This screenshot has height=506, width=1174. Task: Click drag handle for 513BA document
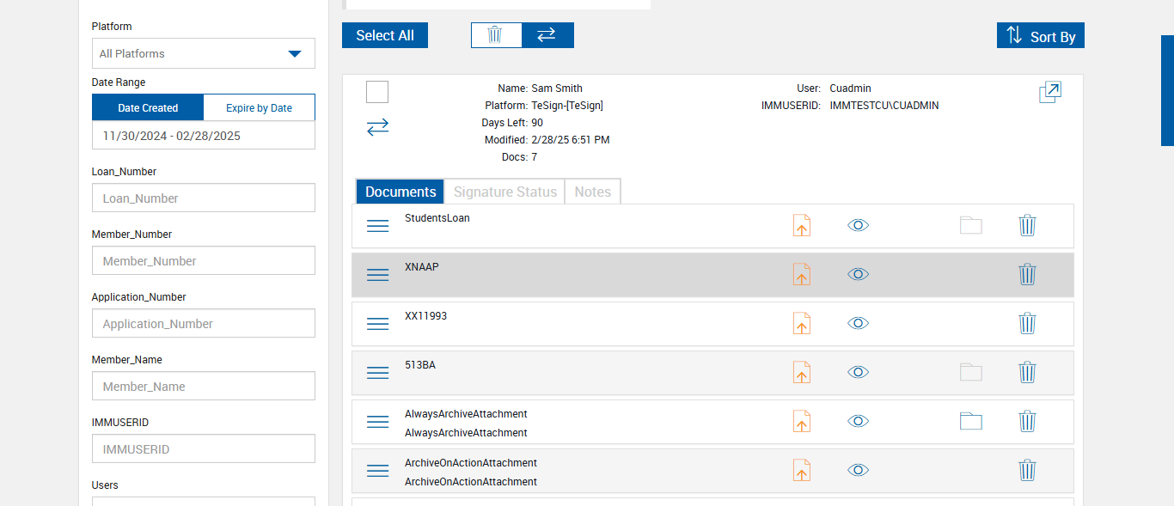[x=378, y=373]
